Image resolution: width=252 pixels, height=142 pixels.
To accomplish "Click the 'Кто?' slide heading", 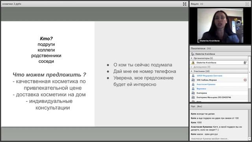I will click(46, 39).
